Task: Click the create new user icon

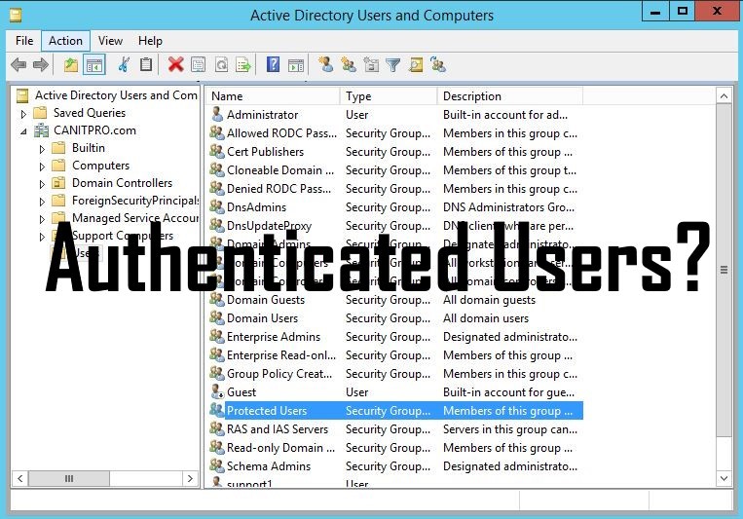Action: [326, 65]
